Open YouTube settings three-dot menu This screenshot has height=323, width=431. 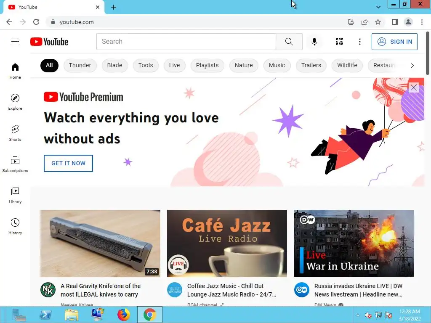point(359,42)
